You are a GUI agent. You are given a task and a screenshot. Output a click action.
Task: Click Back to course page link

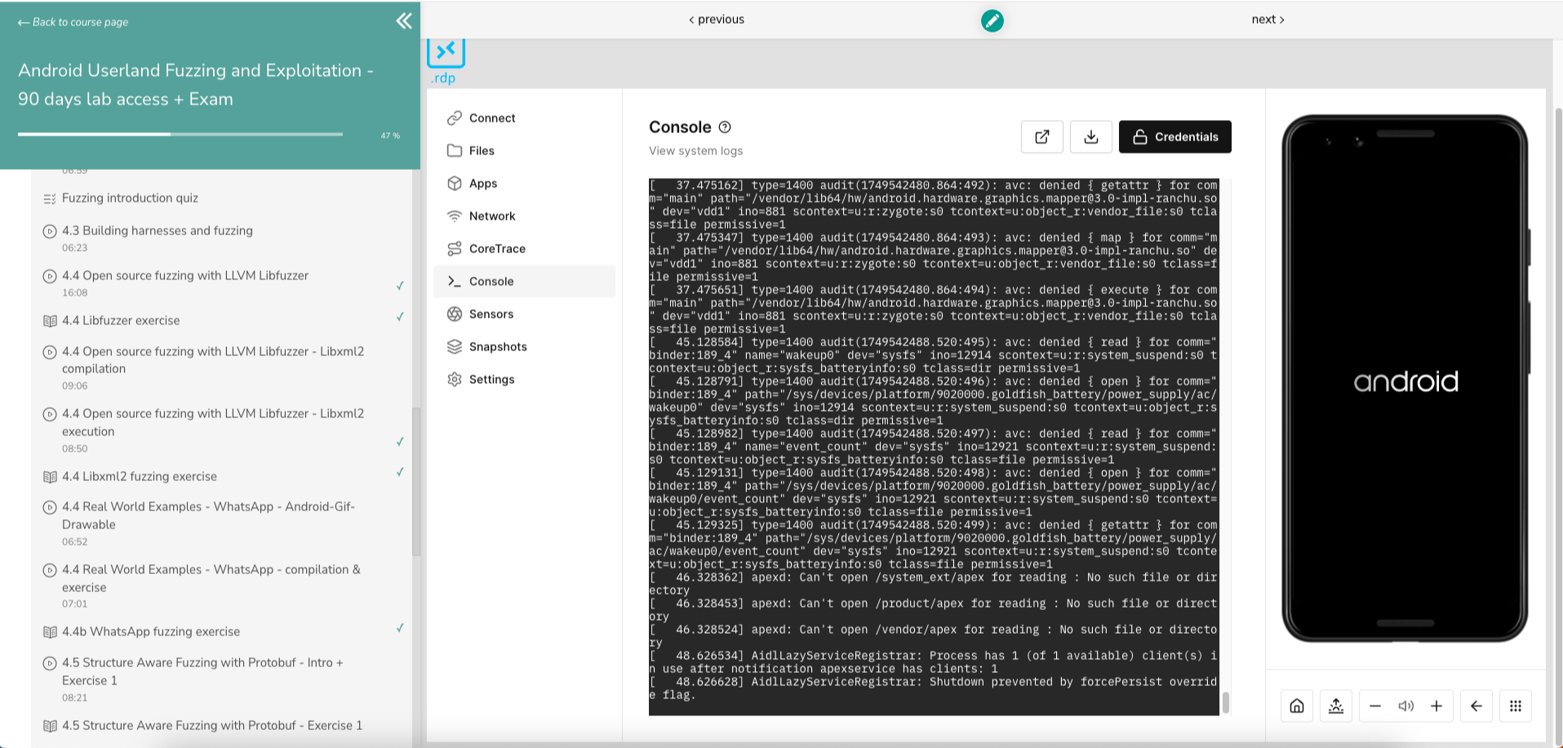[73, 22]
